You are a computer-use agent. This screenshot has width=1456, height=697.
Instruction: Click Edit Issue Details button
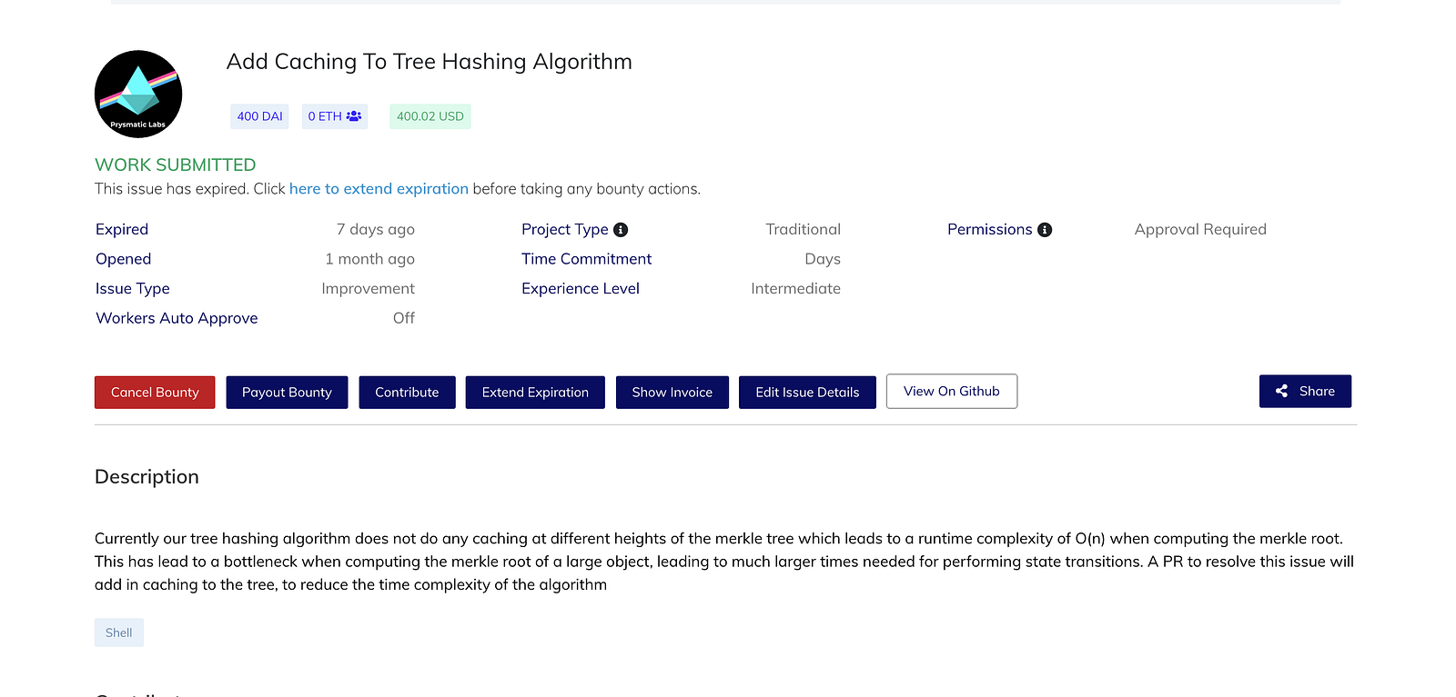click(807, 393)
